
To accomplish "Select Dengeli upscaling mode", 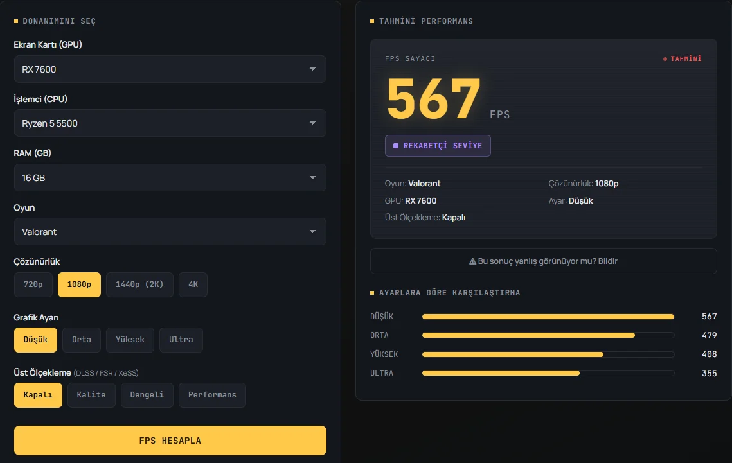I will 147,395.
